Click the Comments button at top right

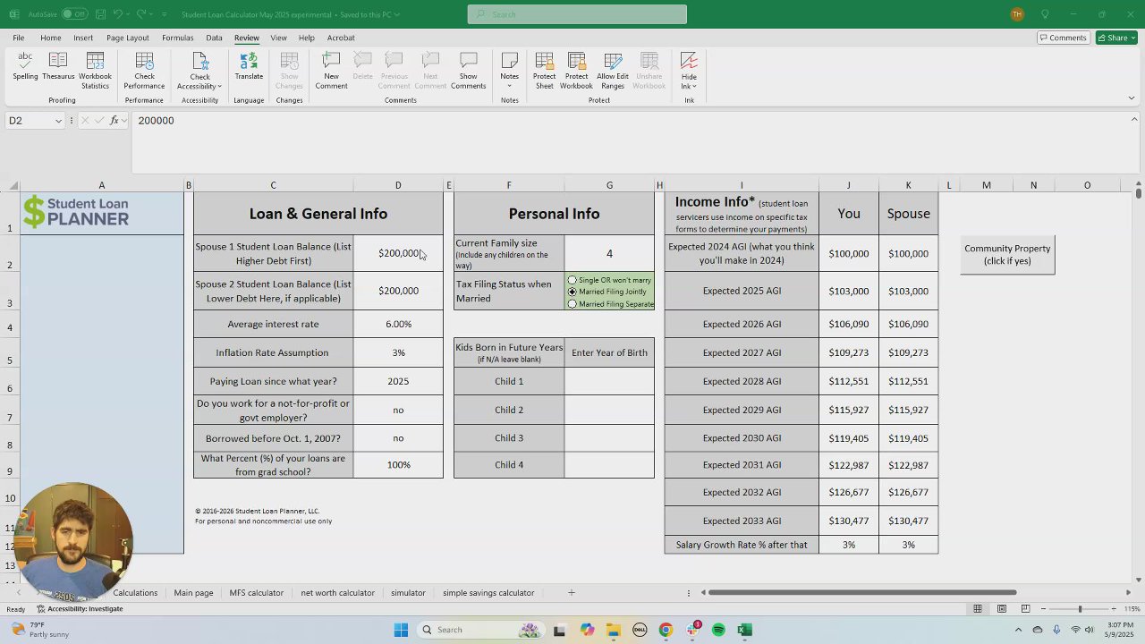click(1063, 38)
